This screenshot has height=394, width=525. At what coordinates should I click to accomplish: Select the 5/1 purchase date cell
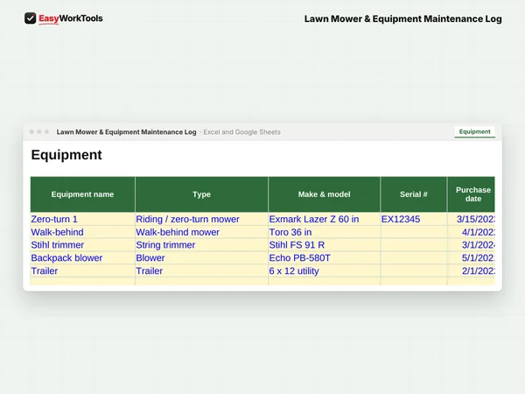click(x=471, y=258)
